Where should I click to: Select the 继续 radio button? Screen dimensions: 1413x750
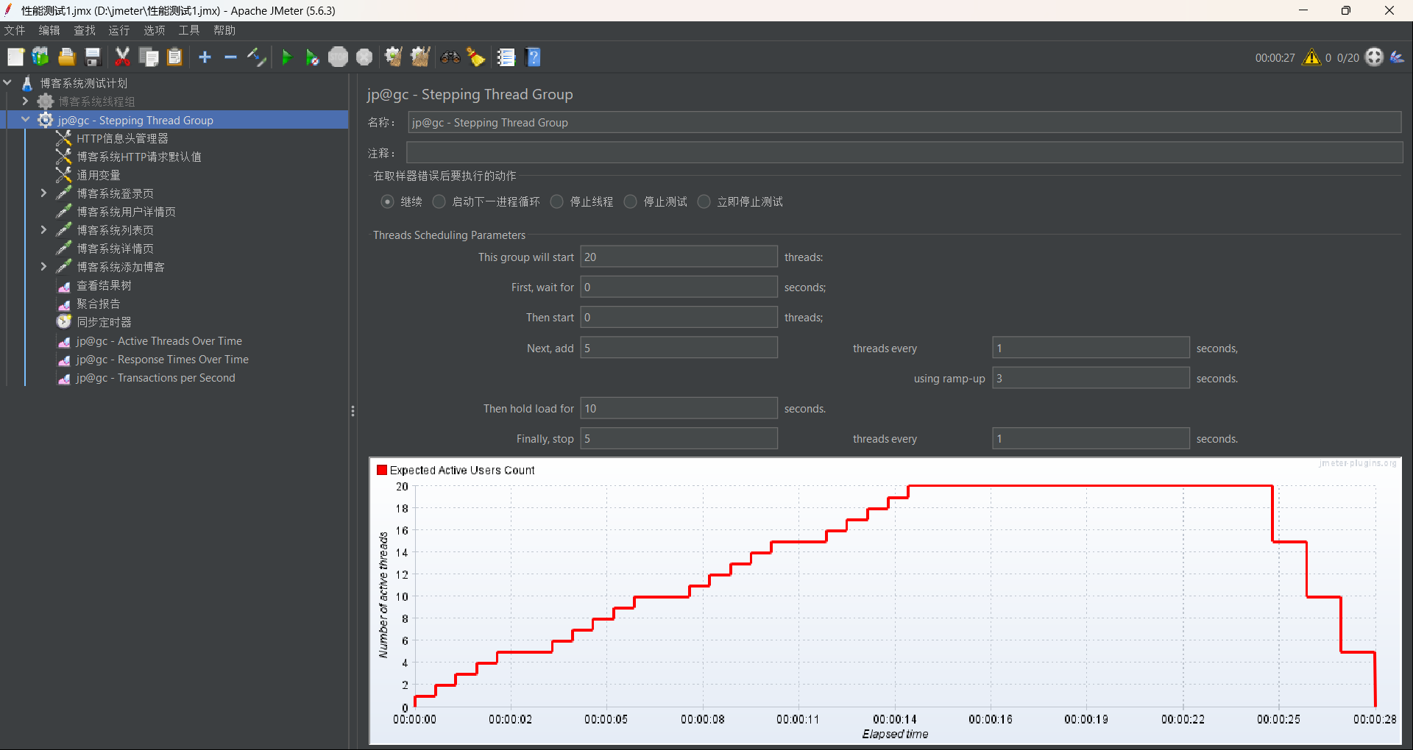[387, 201]
